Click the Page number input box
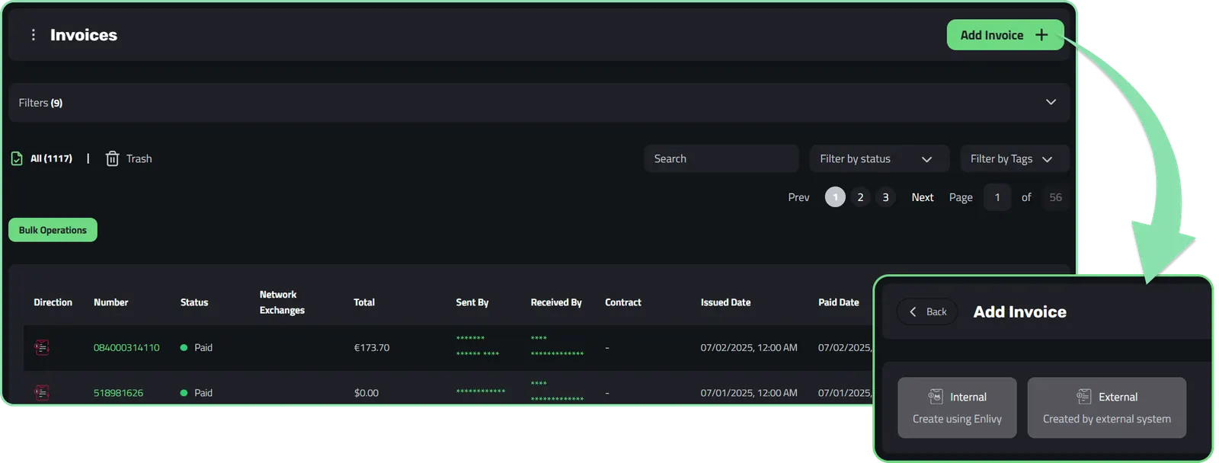Screen dimensions: 1219x463 coord(997,197)
